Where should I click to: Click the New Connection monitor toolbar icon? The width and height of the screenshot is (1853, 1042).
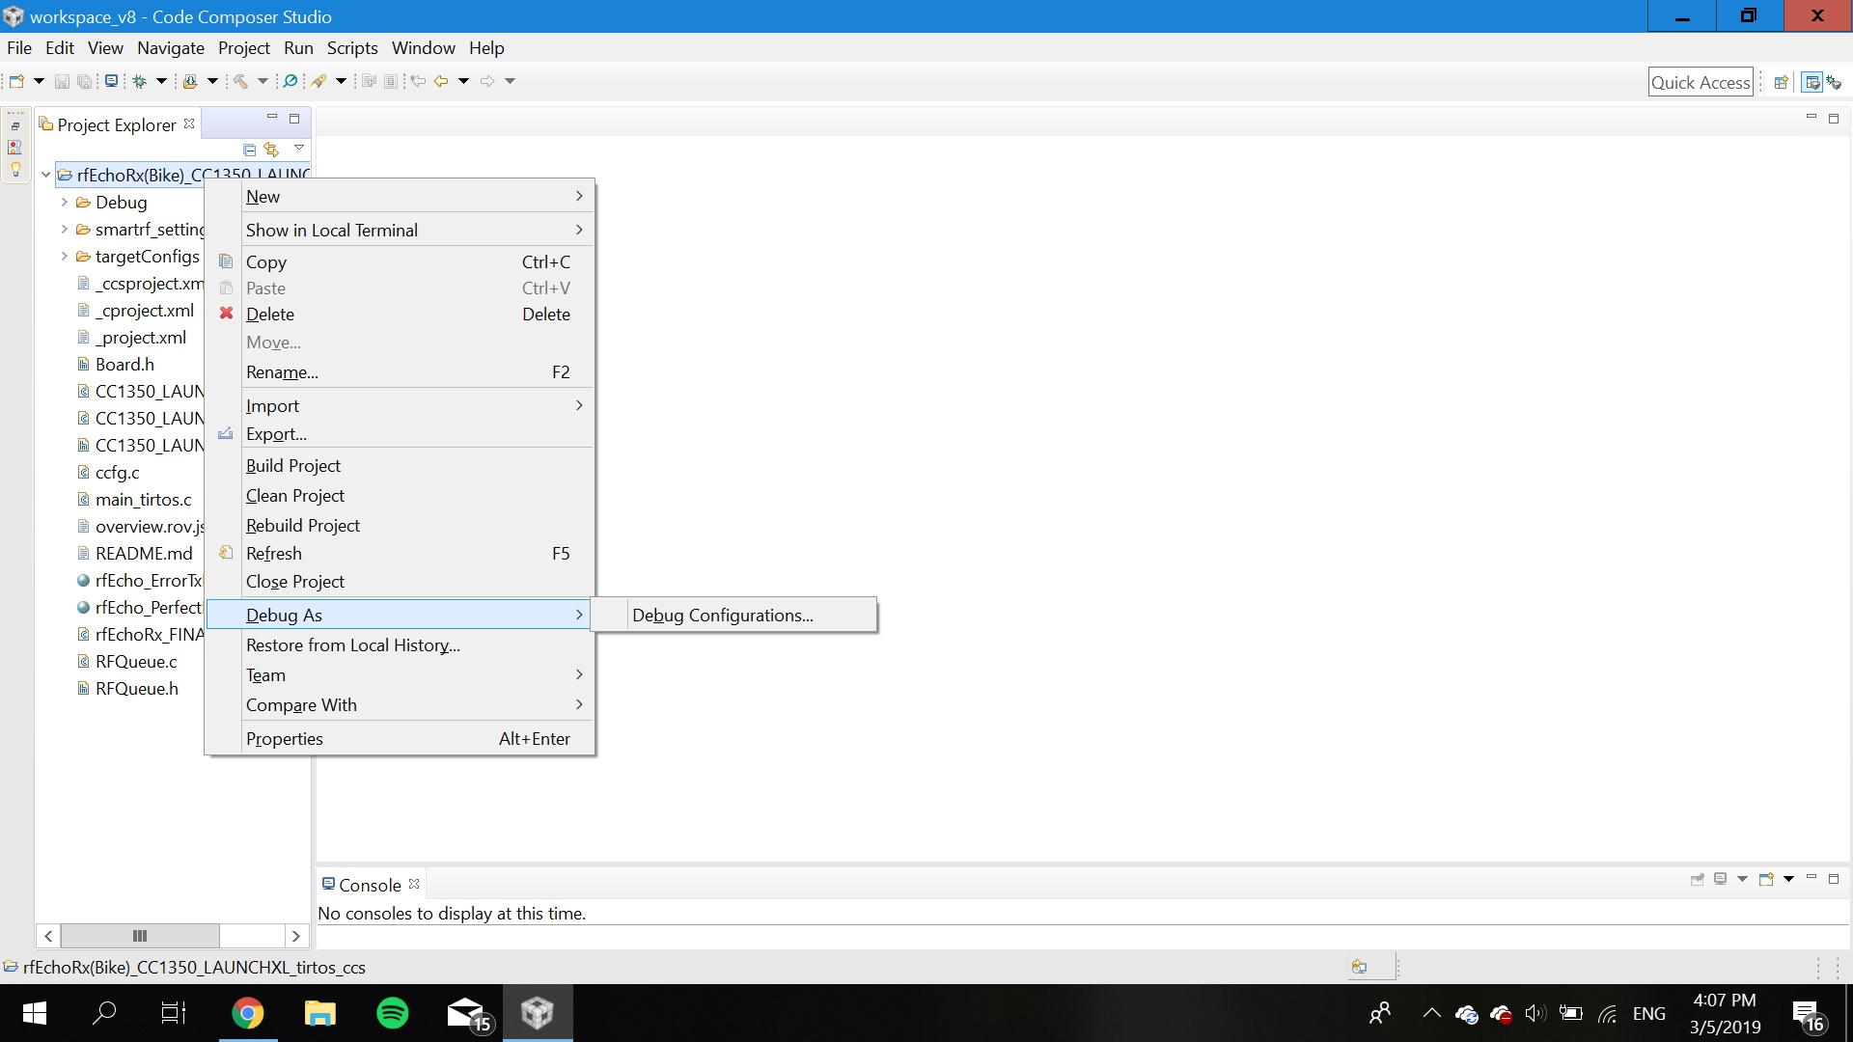(112, 81)
